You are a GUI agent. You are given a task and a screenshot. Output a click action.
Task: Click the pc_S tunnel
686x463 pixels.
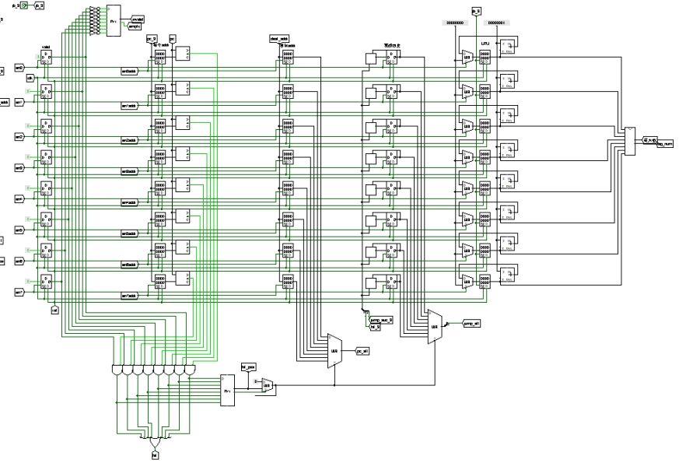[152, 39]
